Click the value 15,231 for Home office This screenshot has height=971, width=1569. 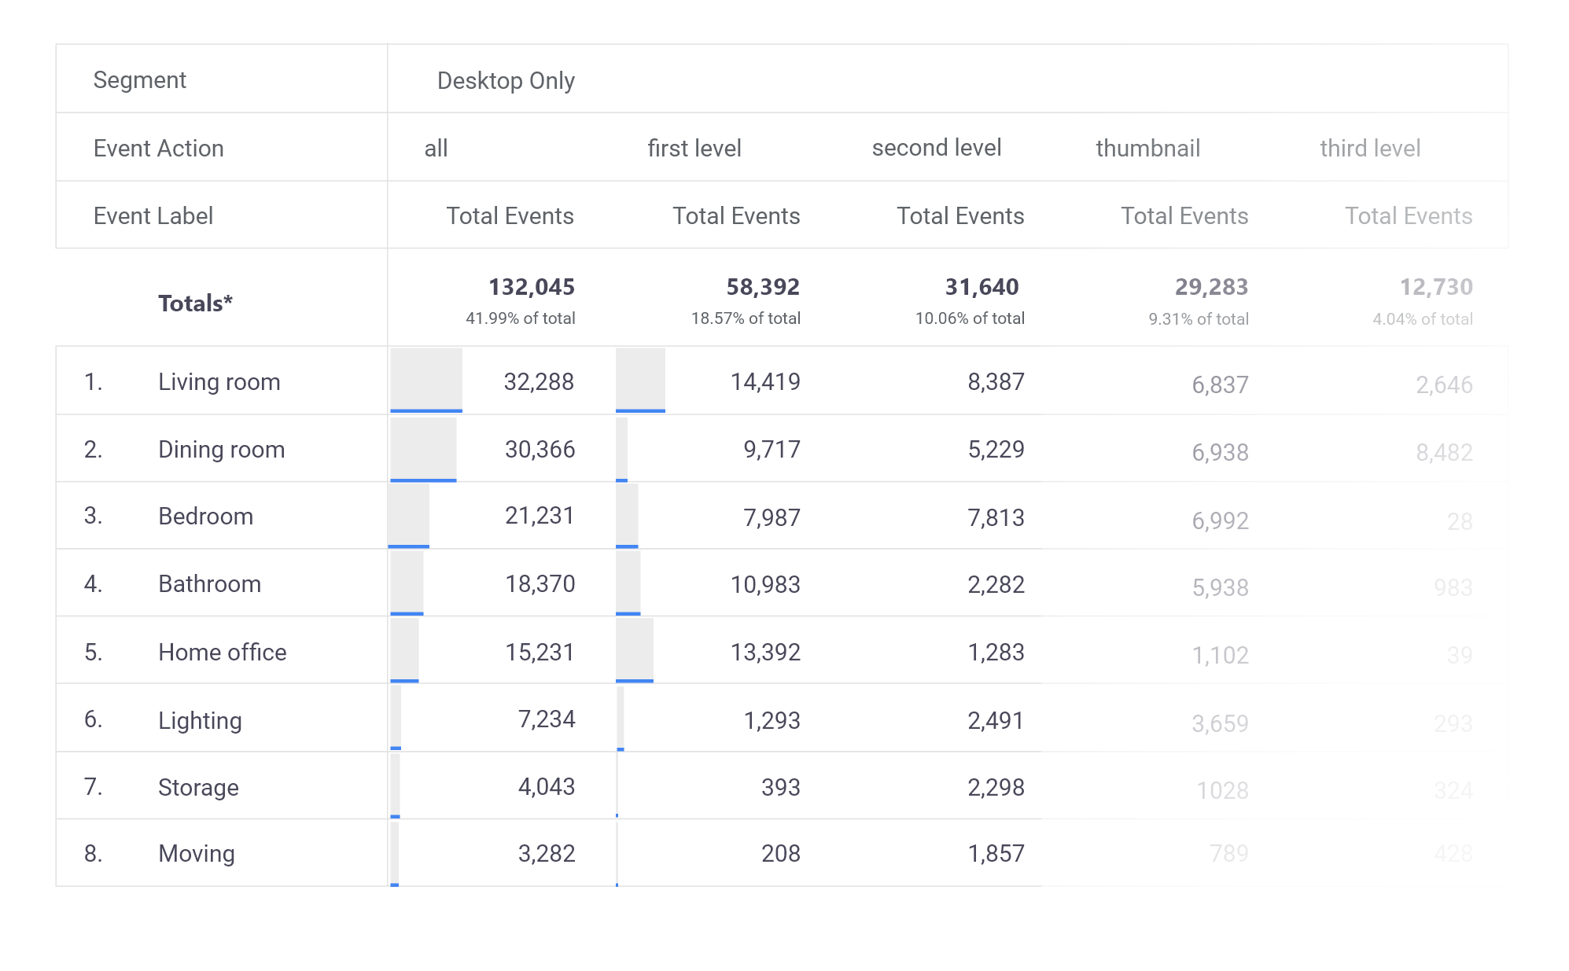coord(540,652)
